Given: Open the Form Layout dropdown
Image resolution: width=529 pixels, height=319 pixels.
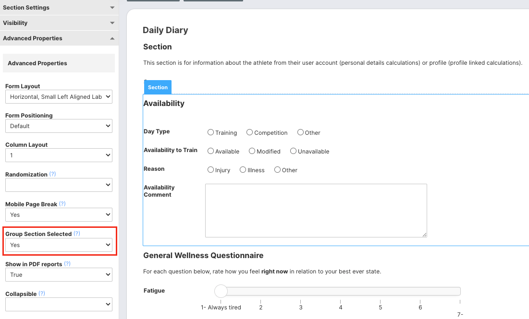Looking at the screenshot, I should pos(59,97).
